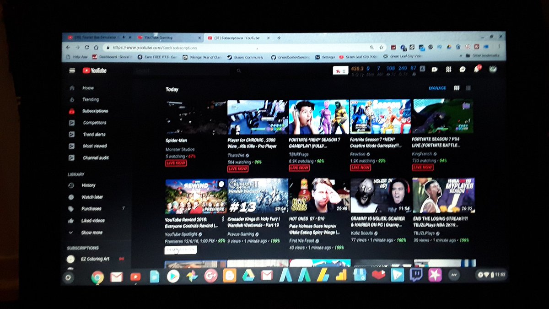Open History in the library
Image resolution: width=549 pixels, height=309 pixels.
[x=82, y=185]
